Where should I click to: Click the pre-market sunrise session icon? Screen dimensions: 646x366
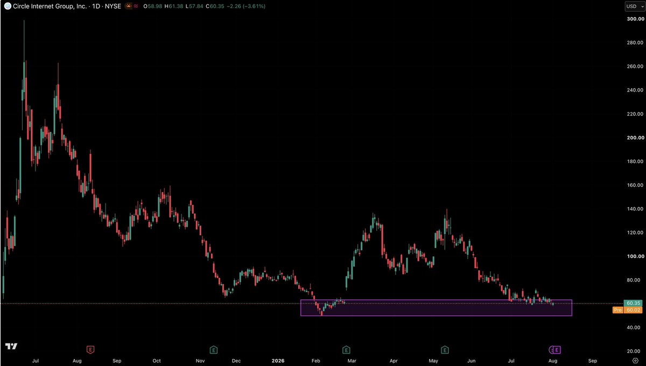pos(129,6)
